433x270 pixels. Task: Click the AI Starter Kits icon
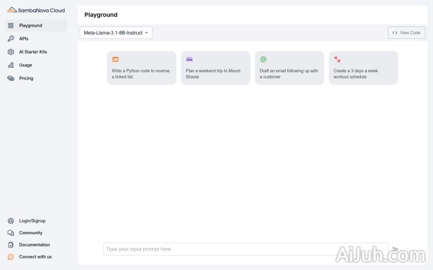[x=11, y=52]
